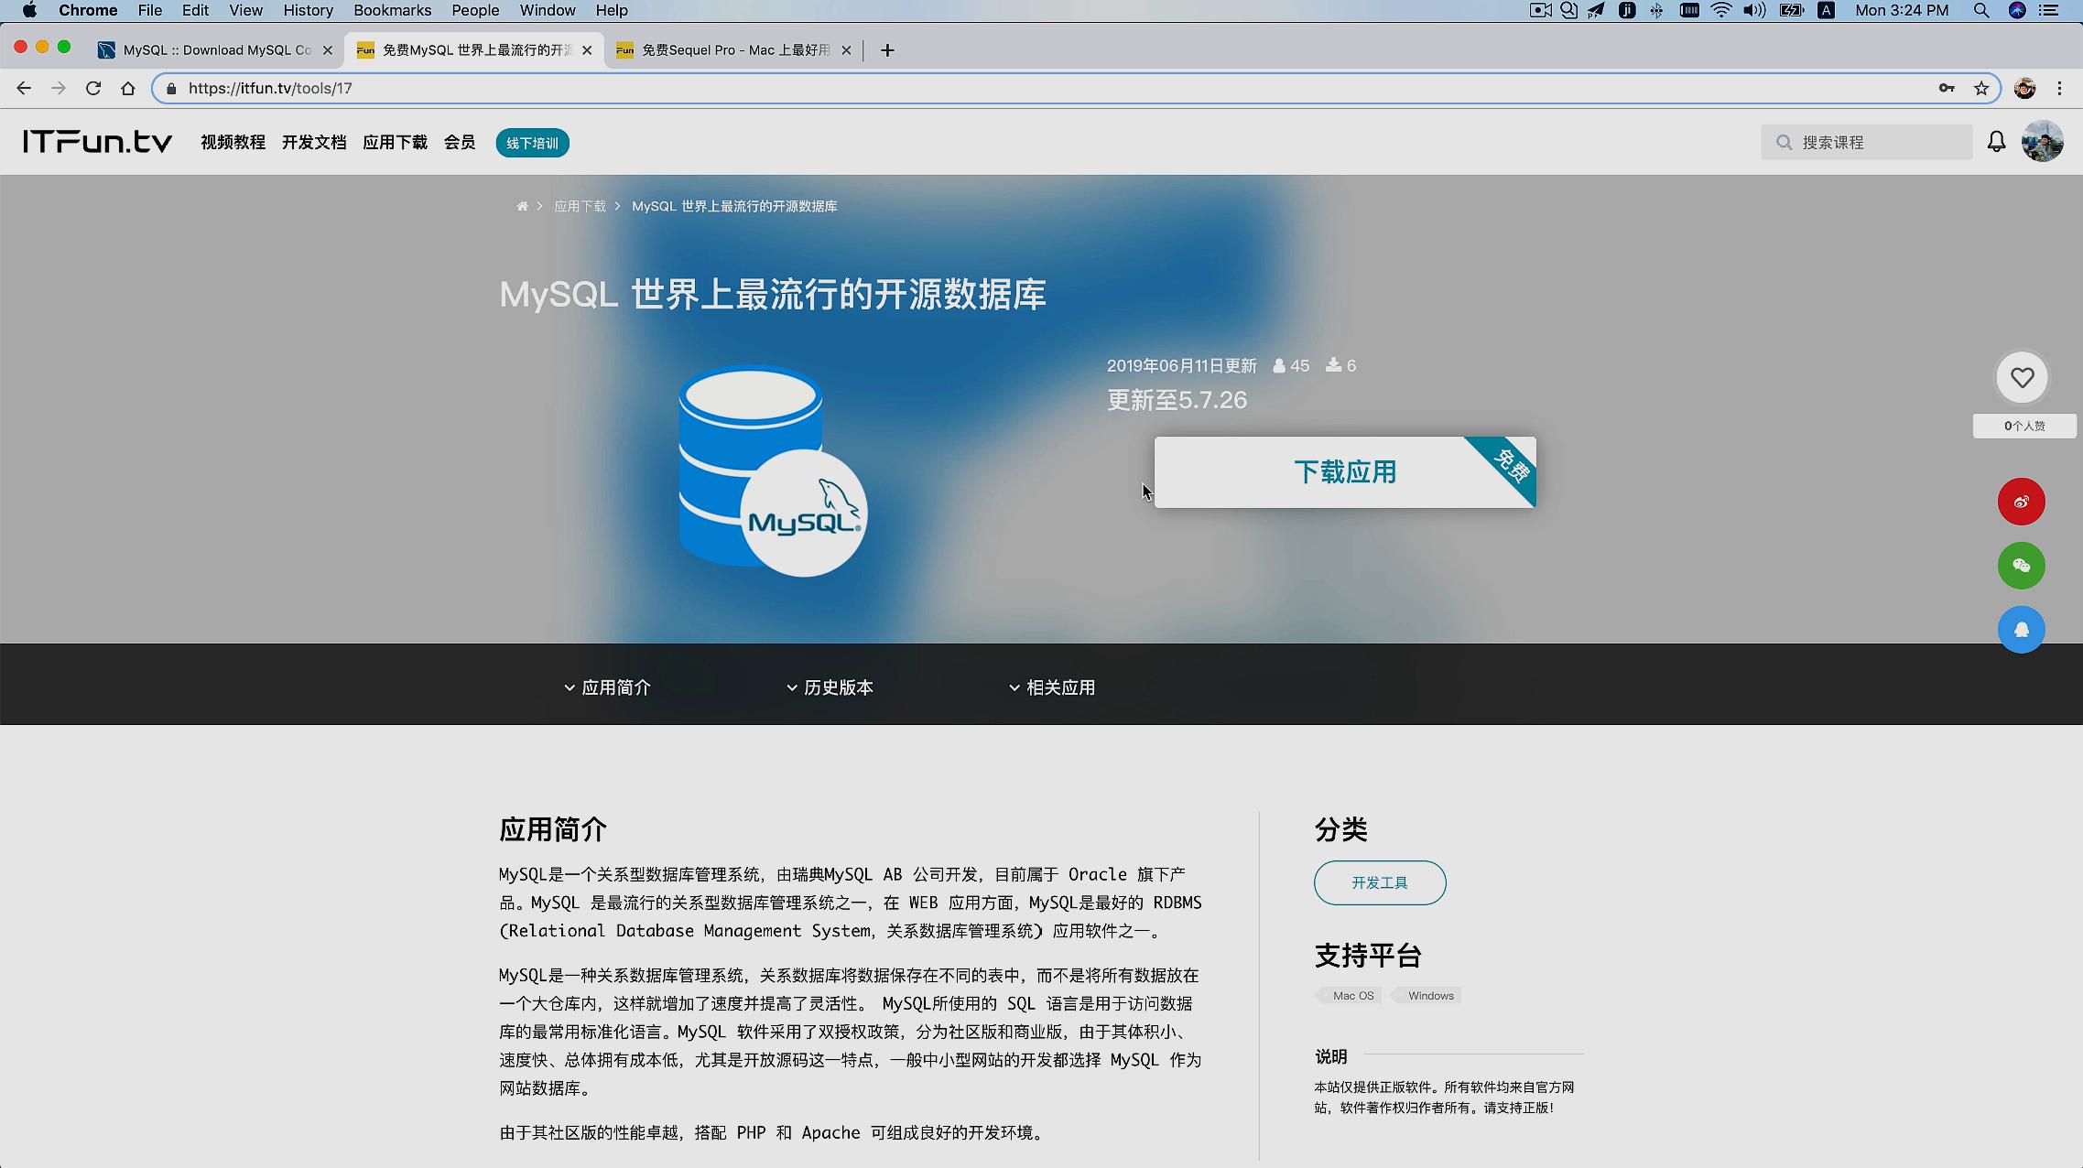This screenshot has width=2083, height=1168.
Task: Like the app with the heart icon
Action: [2023, 377]
